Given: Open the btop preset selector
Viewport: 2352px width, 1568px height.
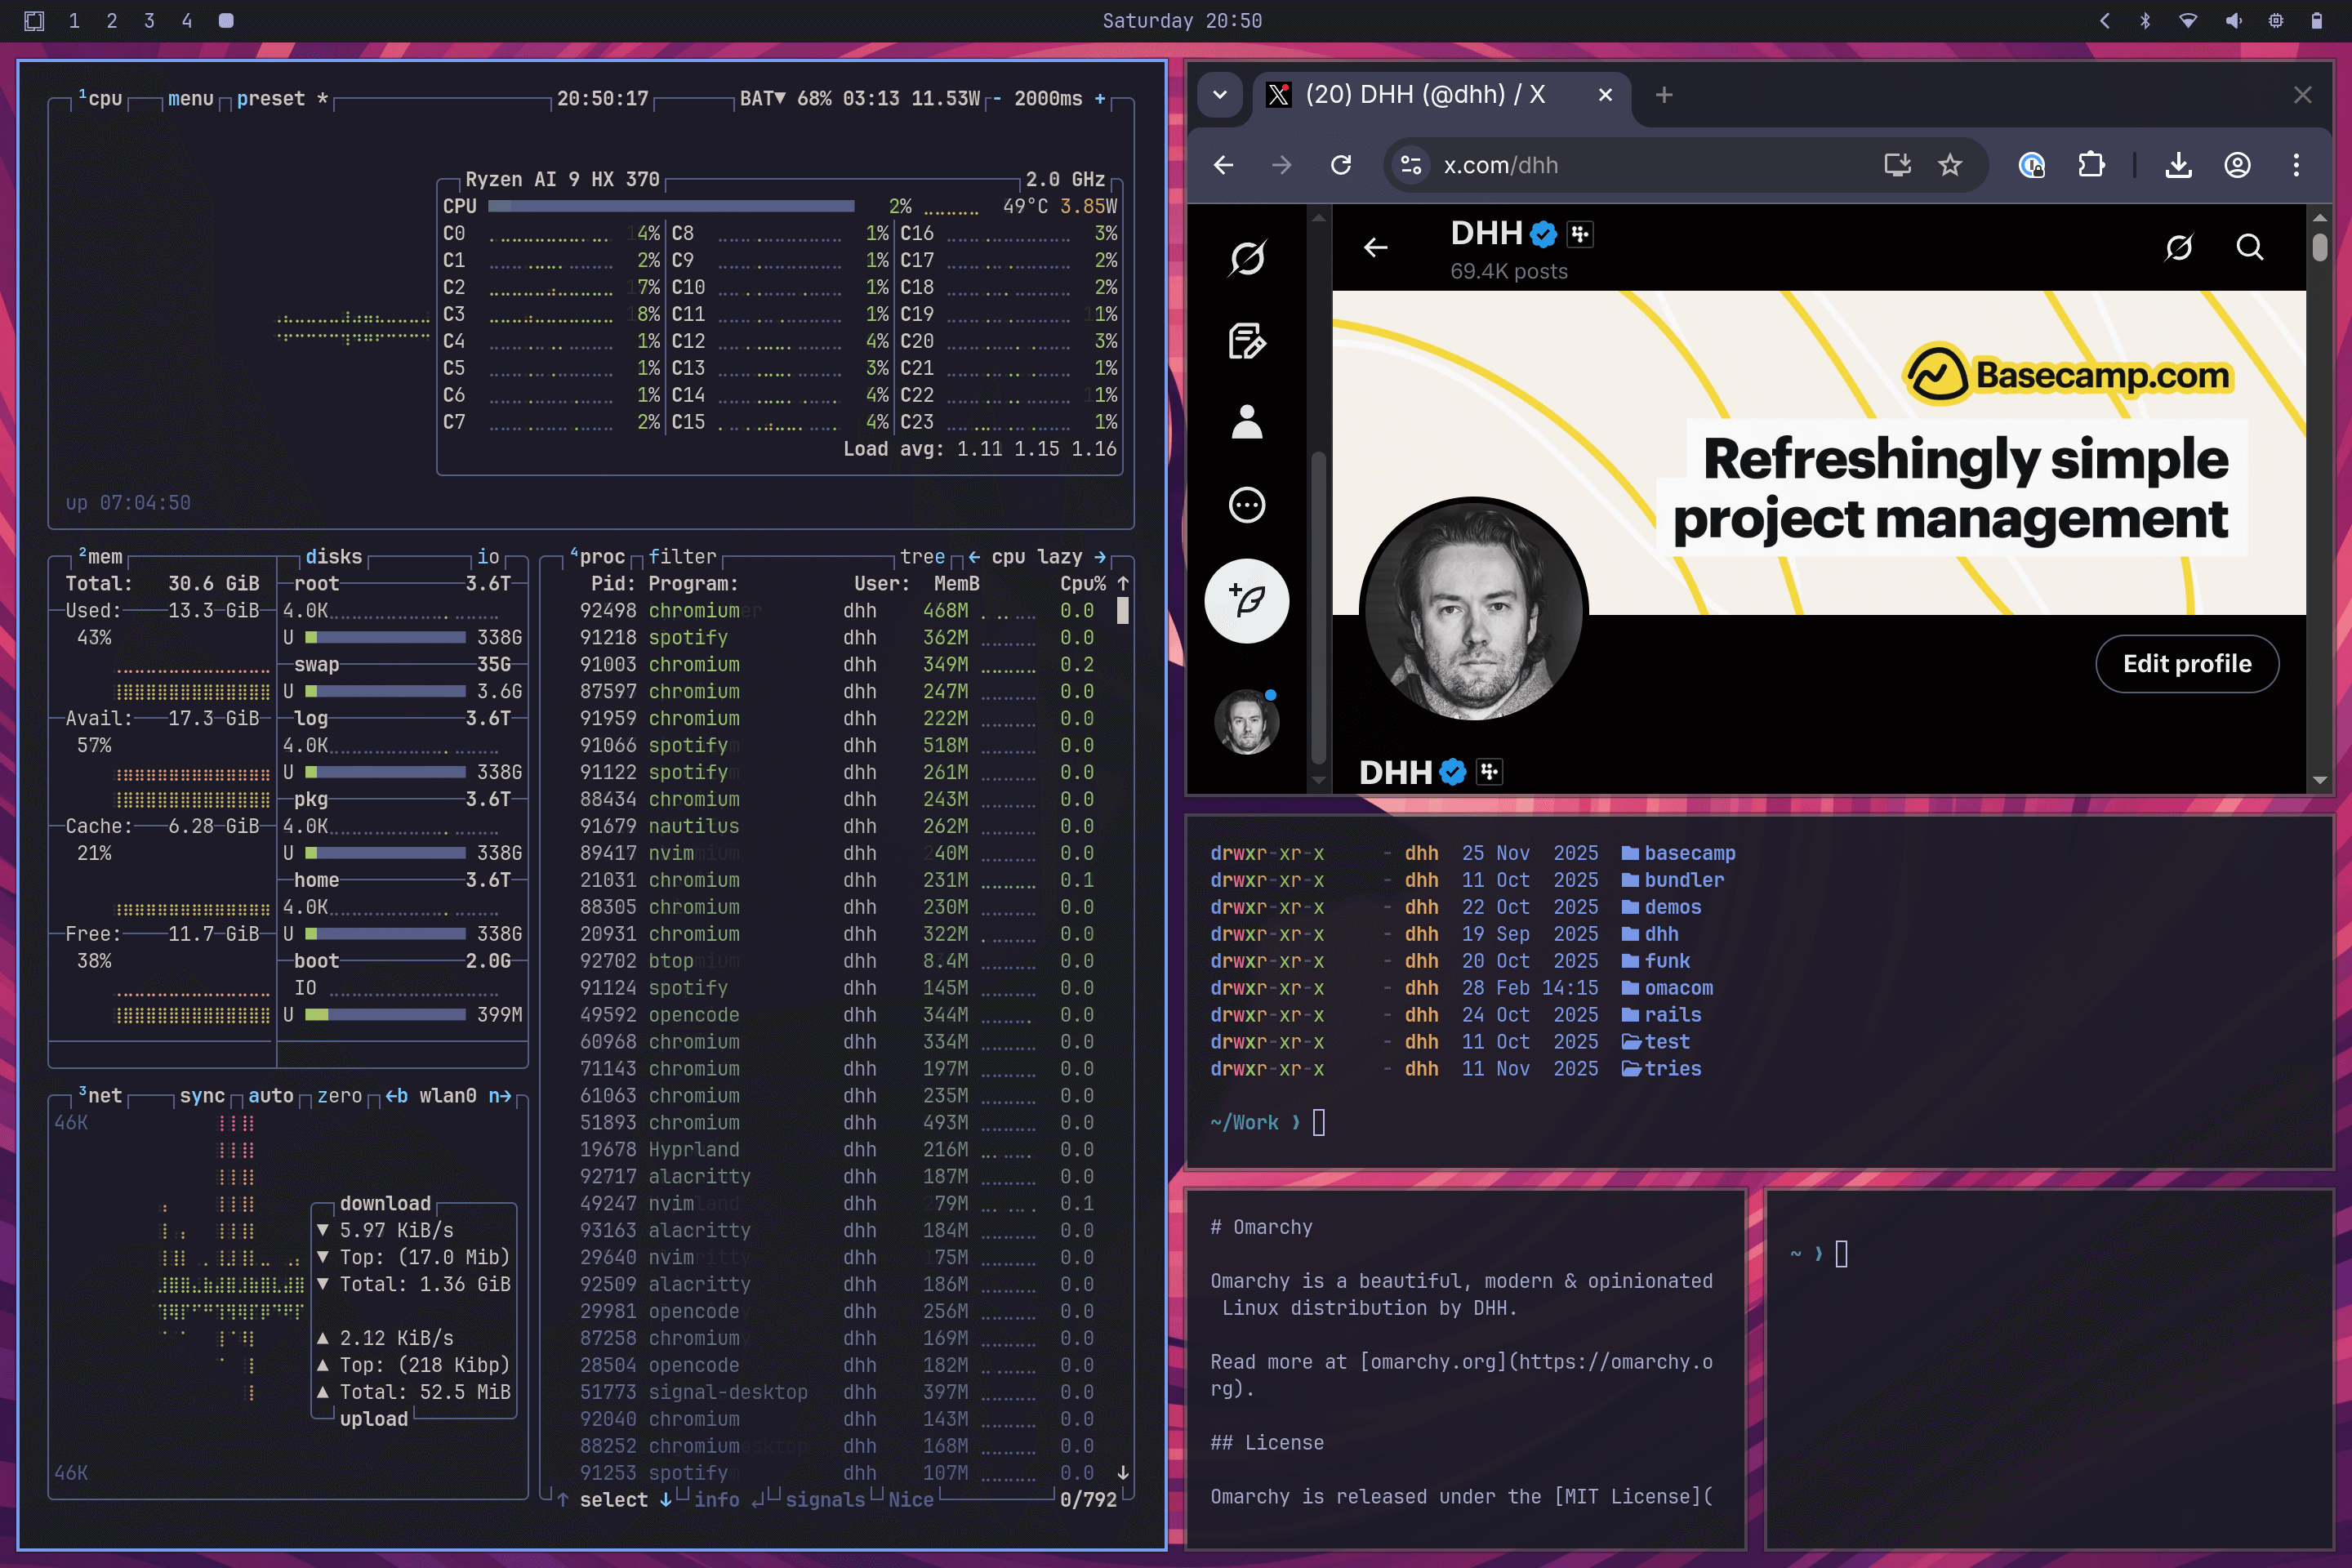Looking at the screenshot, I should coord(270,99).
